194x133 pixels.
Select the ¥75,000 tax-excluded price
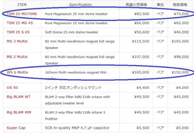(181, 14)
